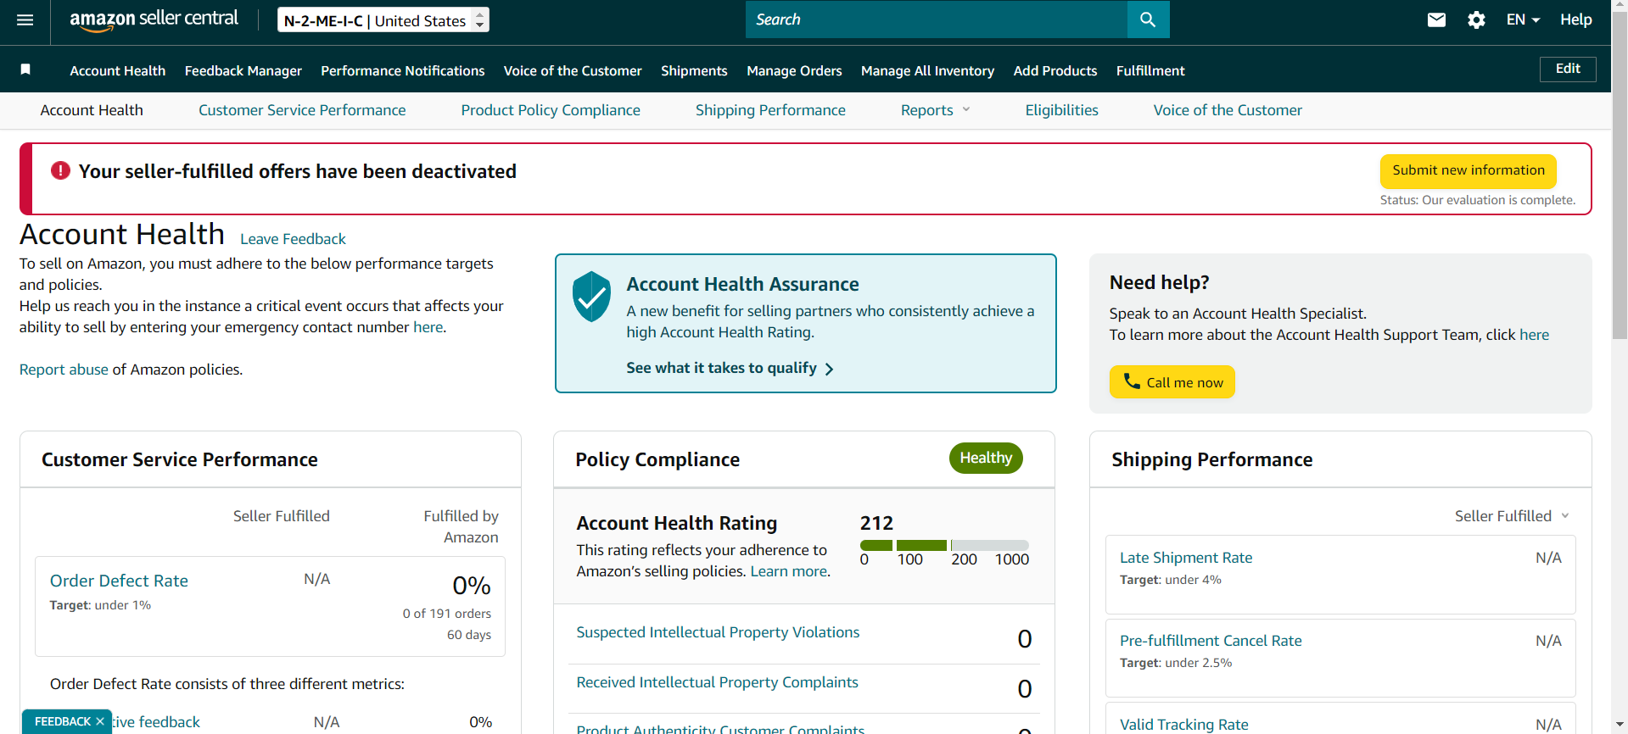Click the Learn more link
1628x734 pixels.
(x=789, y=571)
